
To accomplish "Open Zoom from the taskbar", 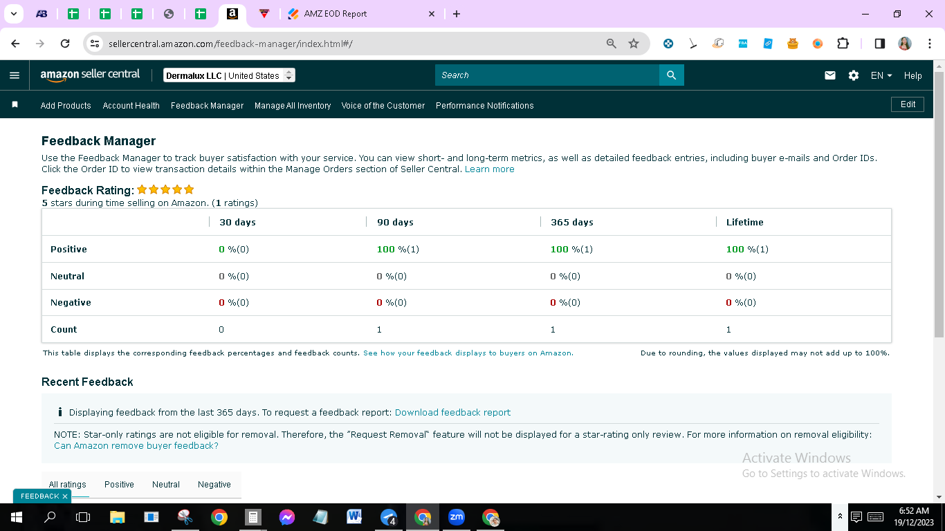I will 457,517.
